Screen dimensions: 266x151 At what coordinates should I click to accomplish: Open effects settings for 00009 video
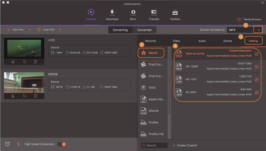coord(35,96)
